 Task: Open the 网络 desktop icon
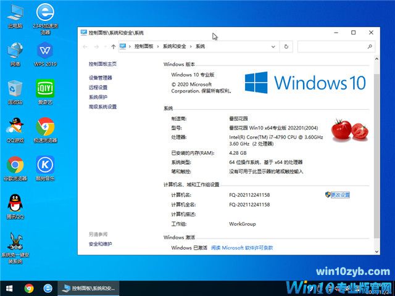(15, 54)
